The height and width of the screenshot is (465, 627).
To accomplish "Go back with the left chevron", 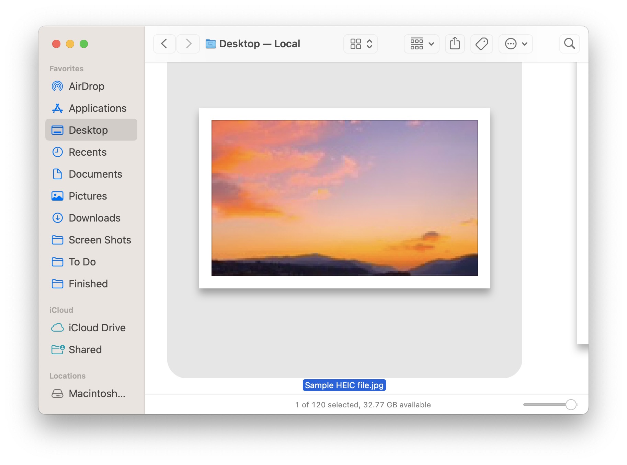I will click(x=164, y=44).
